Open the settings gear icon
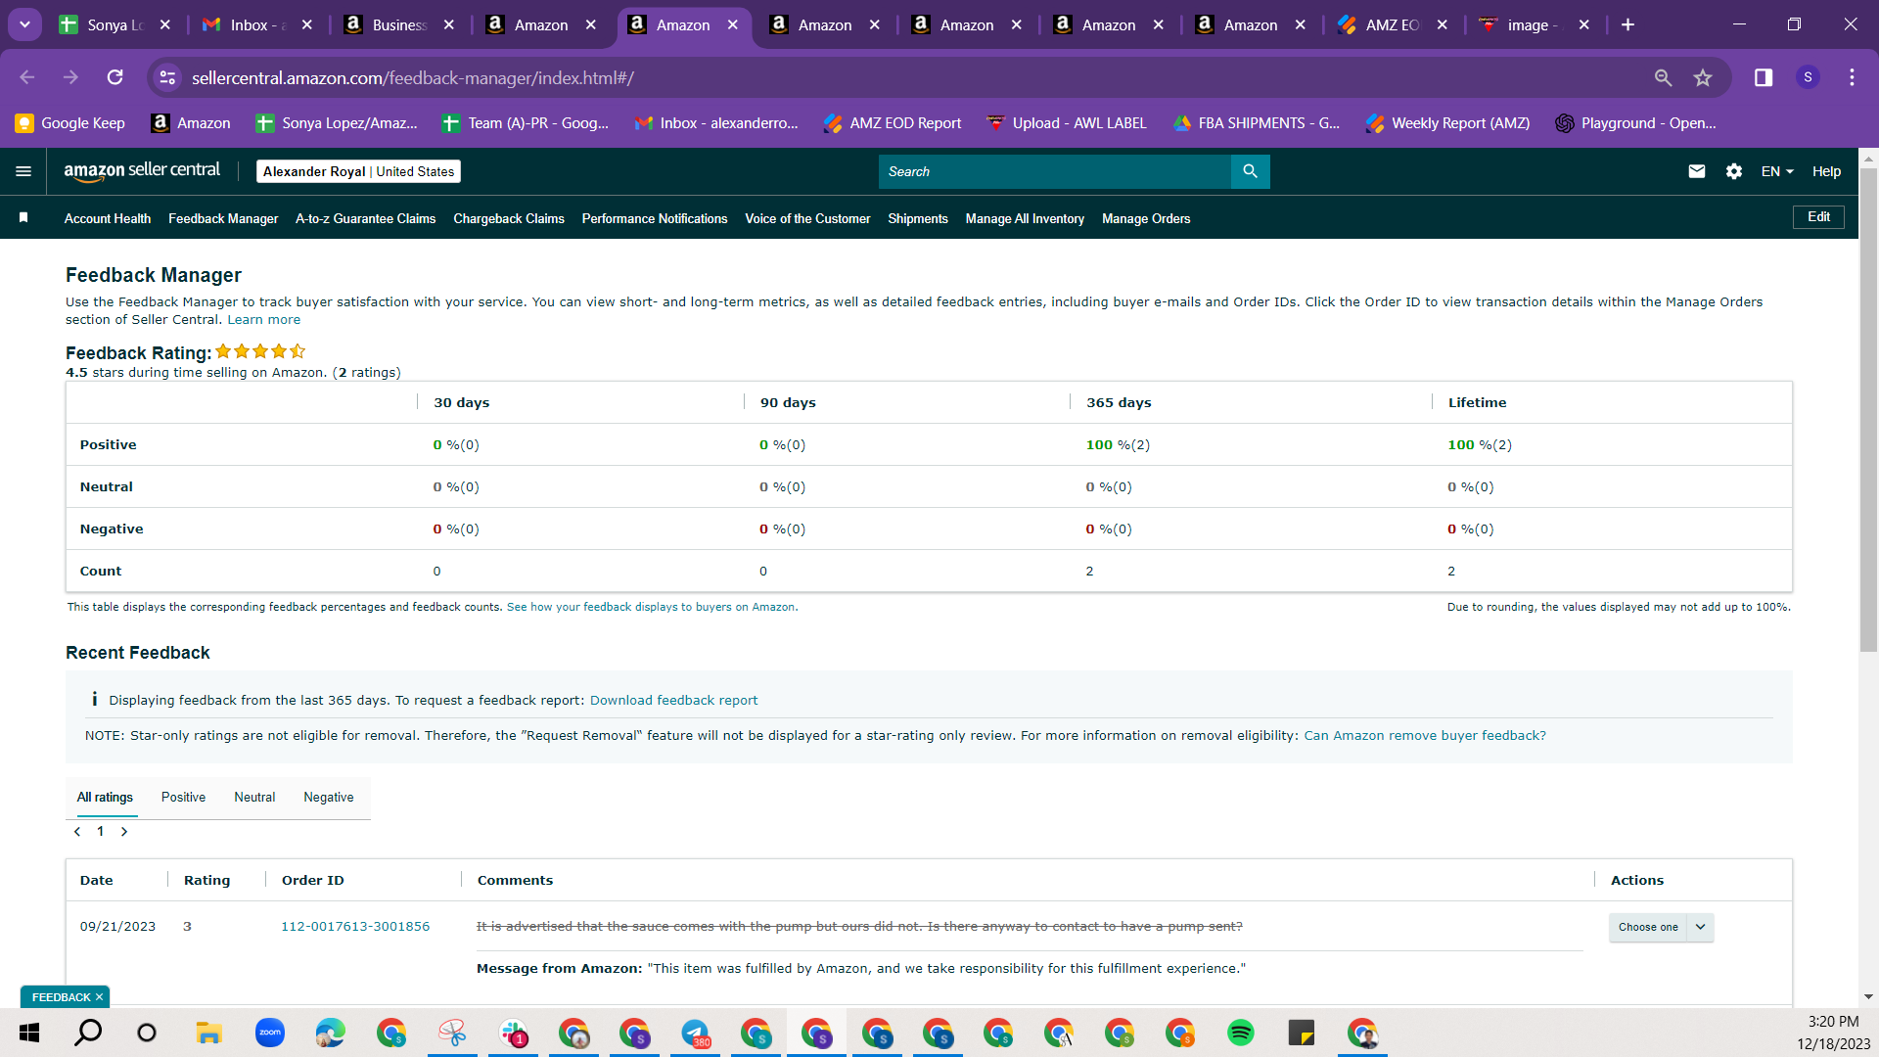Viewport: 1879px width, 1057px height. point(1734,171)
